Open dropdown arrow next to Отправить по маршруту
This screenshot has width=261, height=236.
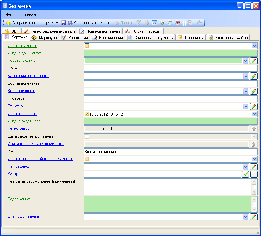tap(57, 23)
